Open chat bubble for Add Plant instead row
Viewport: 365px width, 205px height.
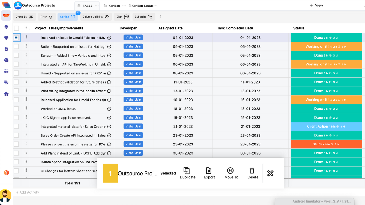click(x=109, y=153)
